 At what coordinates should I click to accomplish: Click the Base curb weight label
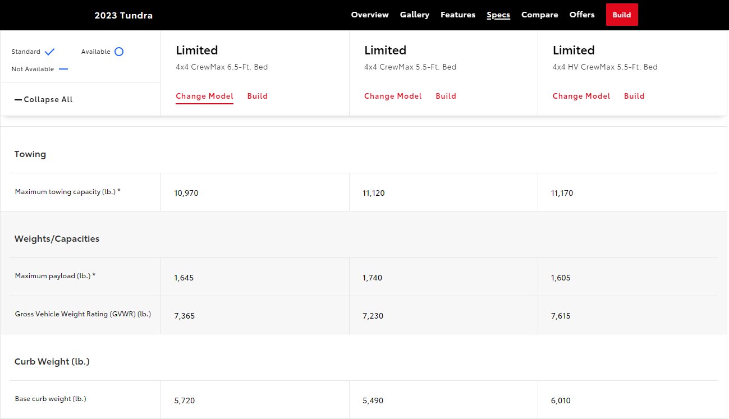coord(51,399)
